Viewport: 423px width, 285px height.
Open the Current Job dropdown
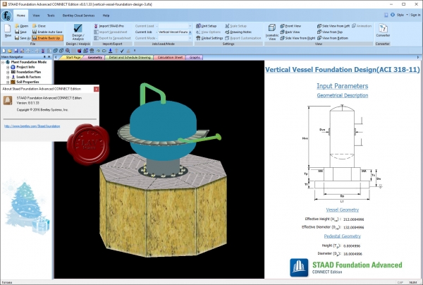point(190,32)
